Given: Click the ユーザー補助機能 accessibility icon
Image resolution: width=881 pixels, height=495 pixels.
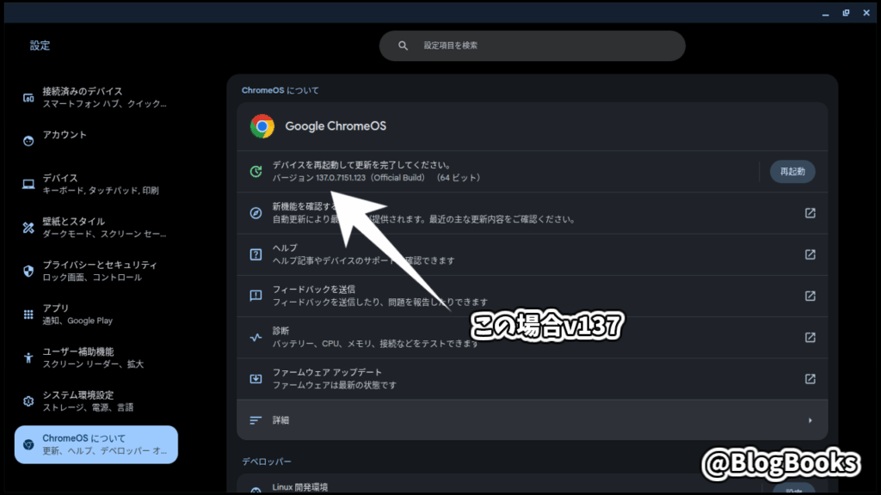Looking at the screenshot, I should click(x=28, y=357).
